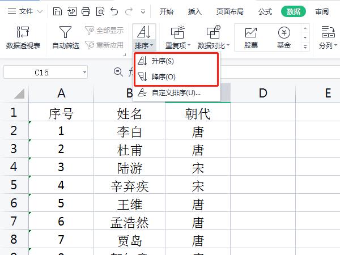Click the Print icon

pyautogui.click(x=86, y=11)
